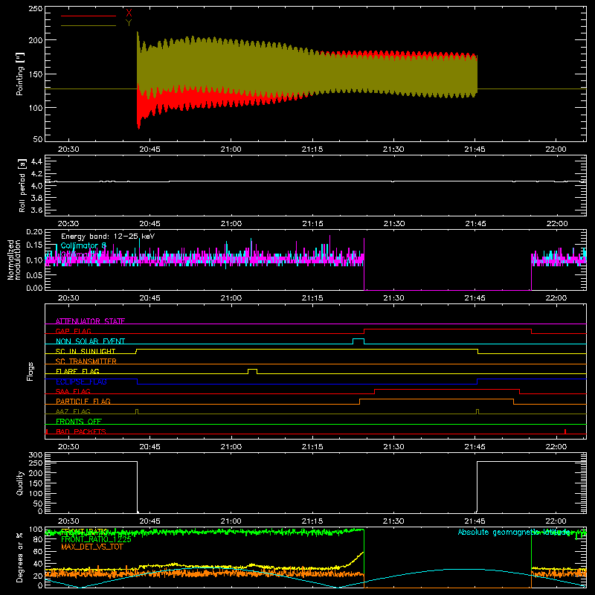Click the SC_IN_SUNLIGHT label
The height and width of the screenshot is (595, 595).
click(x=86, y=351)
